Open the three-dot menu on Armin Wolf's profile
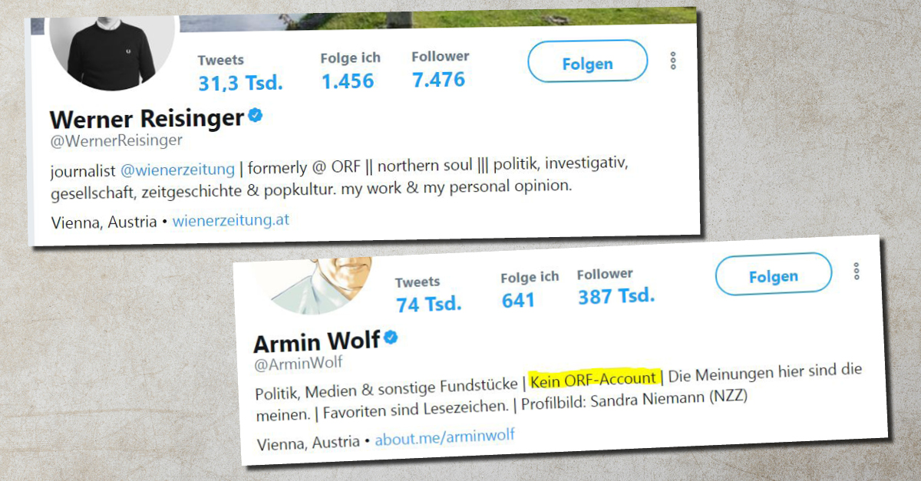This screenshot has height=481, width=921. pyautogui.click(x=857, y=271)
